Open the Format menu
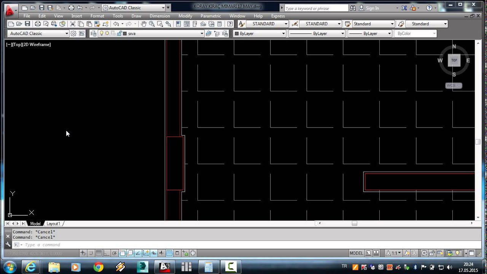The height and width of the screenshot is (274, 487). [97, 16]
